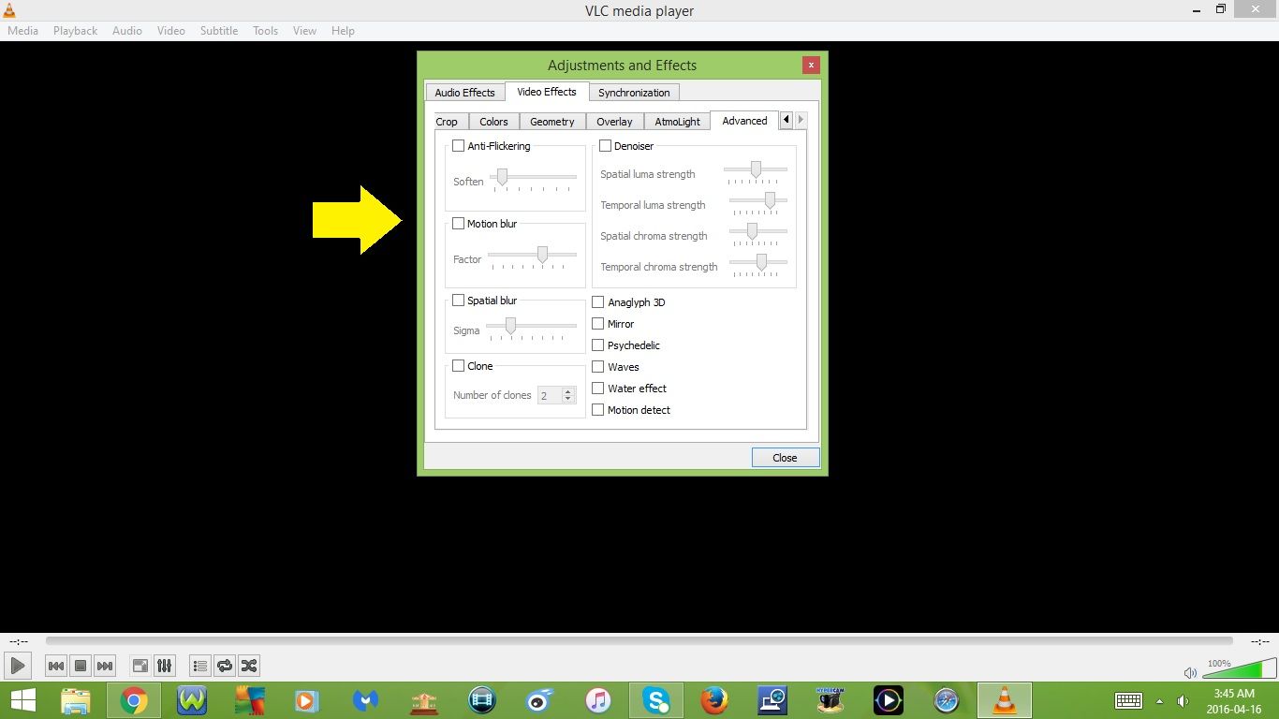Click the Play button in VLC
This screenshot has height=719, width=1279.
[17, 665]
